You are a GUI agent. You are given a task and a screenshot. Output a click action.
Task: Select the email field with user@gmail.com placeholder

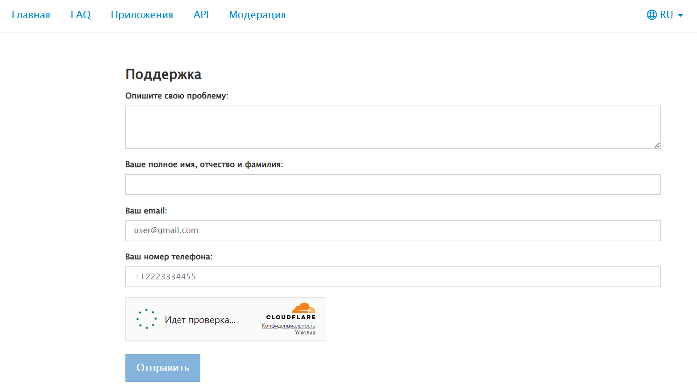click(x=393, y=230)
